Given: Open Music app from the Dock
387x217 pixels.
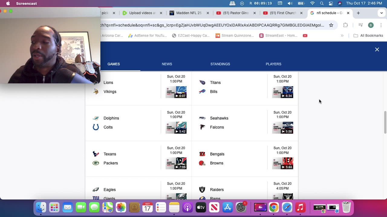Looking at the screenshot, I should (300, 207).
